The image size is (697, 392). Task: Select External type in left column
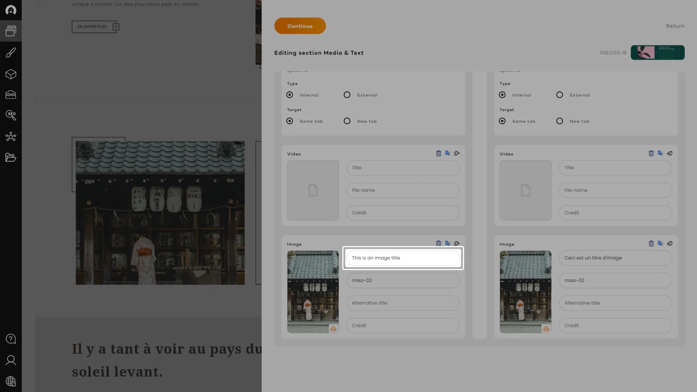pyautogui.click(x=347, y=95)
